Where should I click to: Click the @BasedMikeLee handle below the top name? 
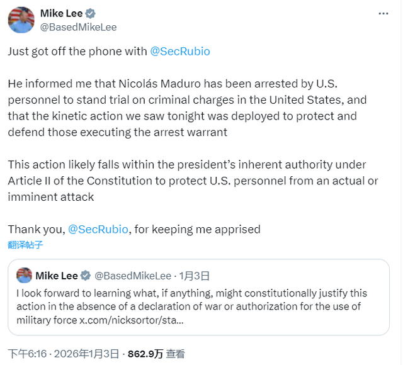[78, 27]
